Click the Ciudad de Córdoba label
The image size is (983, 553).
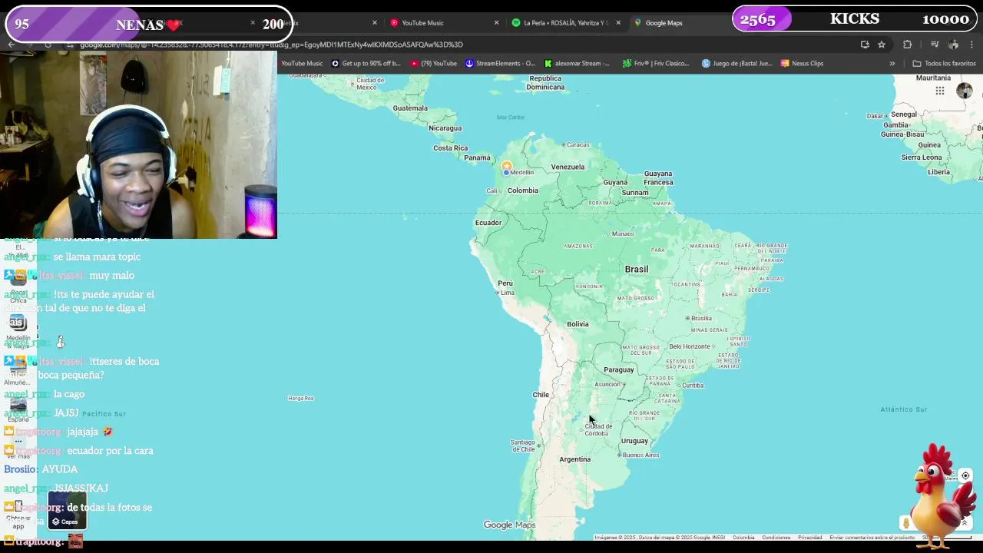(x=597, y=430)
